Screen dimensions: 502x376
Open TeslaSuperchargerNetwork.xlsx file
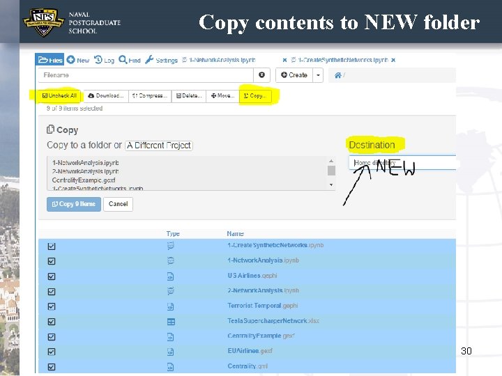273,320
